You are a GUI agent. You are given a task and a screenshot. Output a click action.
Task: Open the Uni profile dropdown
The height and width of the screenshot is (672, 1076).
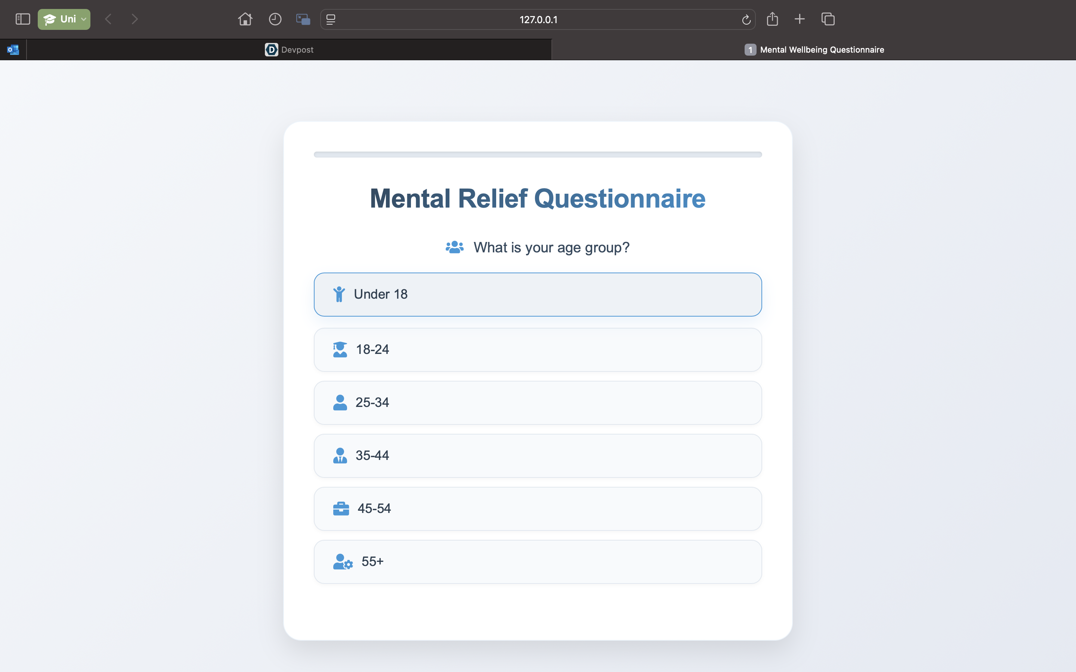(x=64, y=19)
